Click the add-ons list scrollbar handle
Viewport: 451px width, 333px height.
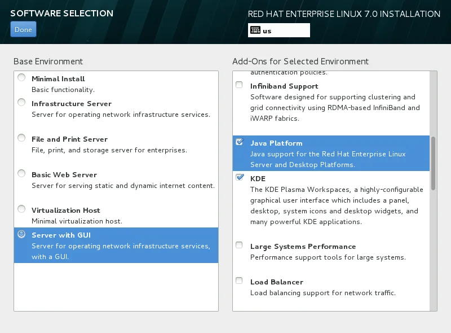[x=433, y=163]
